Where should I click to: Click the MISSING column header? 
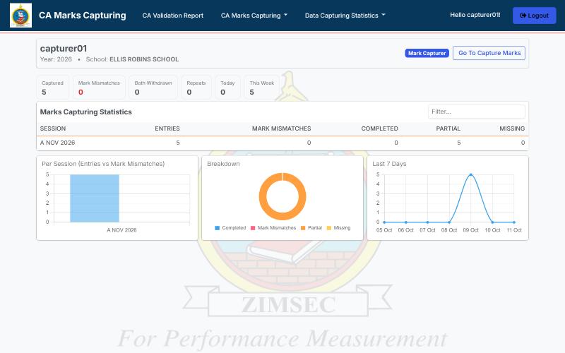tap(512, 128)
